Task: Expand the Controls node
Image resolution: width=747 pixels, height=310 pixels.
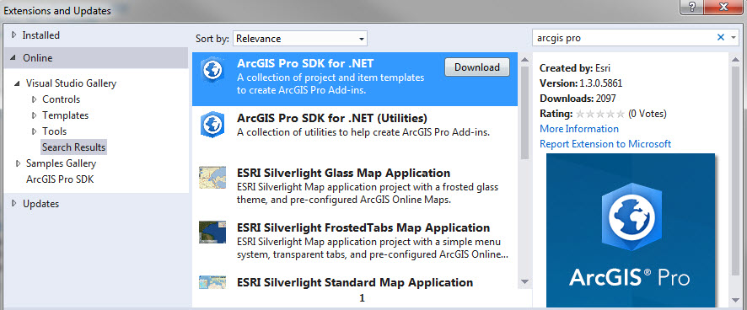Action: pos(35,99)
